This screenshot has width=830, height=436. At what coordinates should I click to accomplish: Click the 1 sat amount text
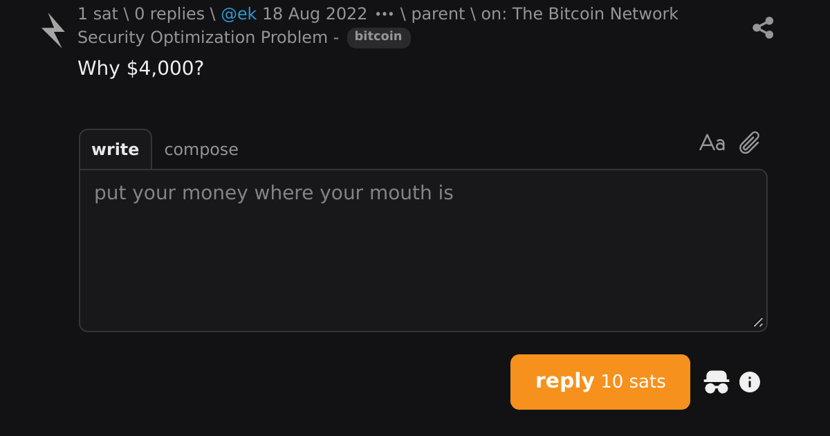(x=98, y=14)
